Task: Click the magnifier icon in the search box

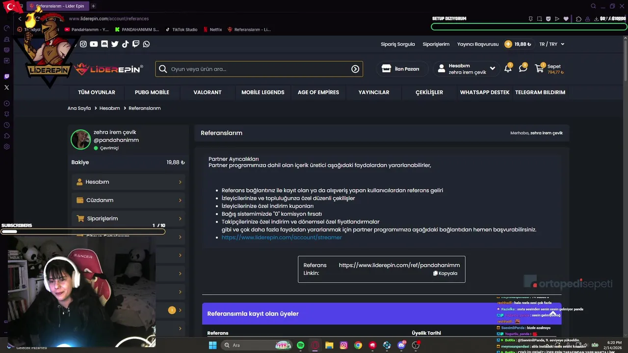Action: pyautogui.click(x=163, y=69)
